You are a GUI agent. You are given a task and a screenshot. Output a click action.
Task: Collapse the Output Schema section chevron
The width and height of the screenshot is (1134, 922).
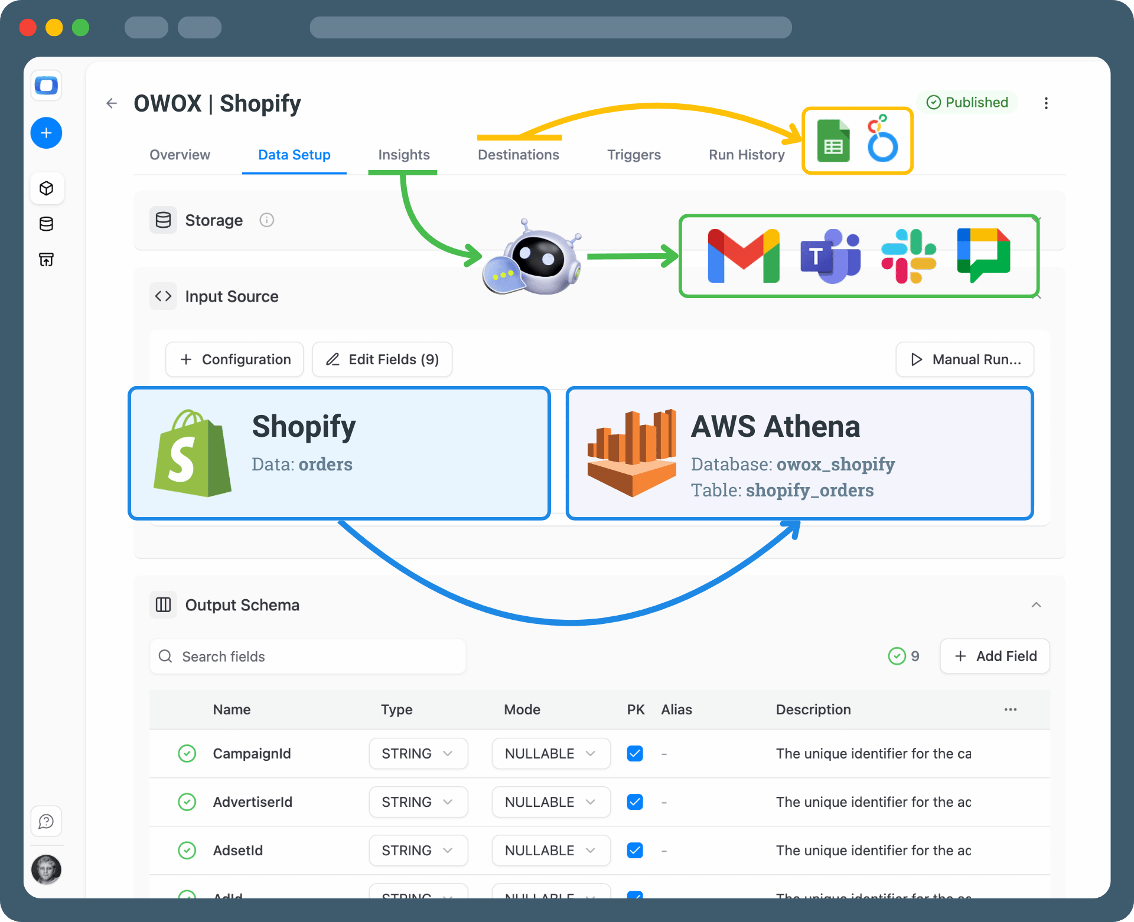tap(1036, 605)
